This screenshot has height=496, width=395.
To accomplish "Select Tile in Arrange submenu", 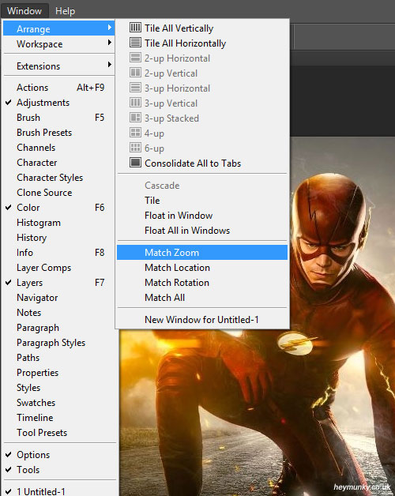I will (x=202, y=201).
